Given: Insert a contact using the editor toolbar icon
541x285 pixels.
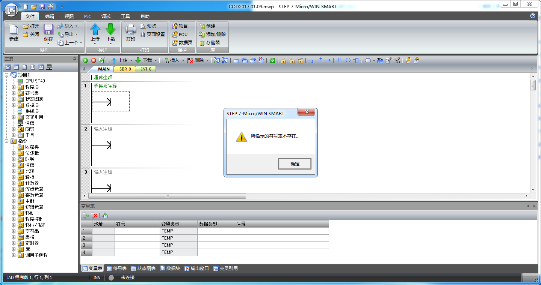Looking at the screenshot, I should click(x=339, y=60).
